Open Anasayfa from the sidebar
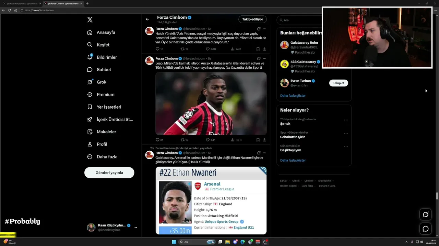Image resolution: width=439 pixels, height=246 pixels. click(101, 32)
